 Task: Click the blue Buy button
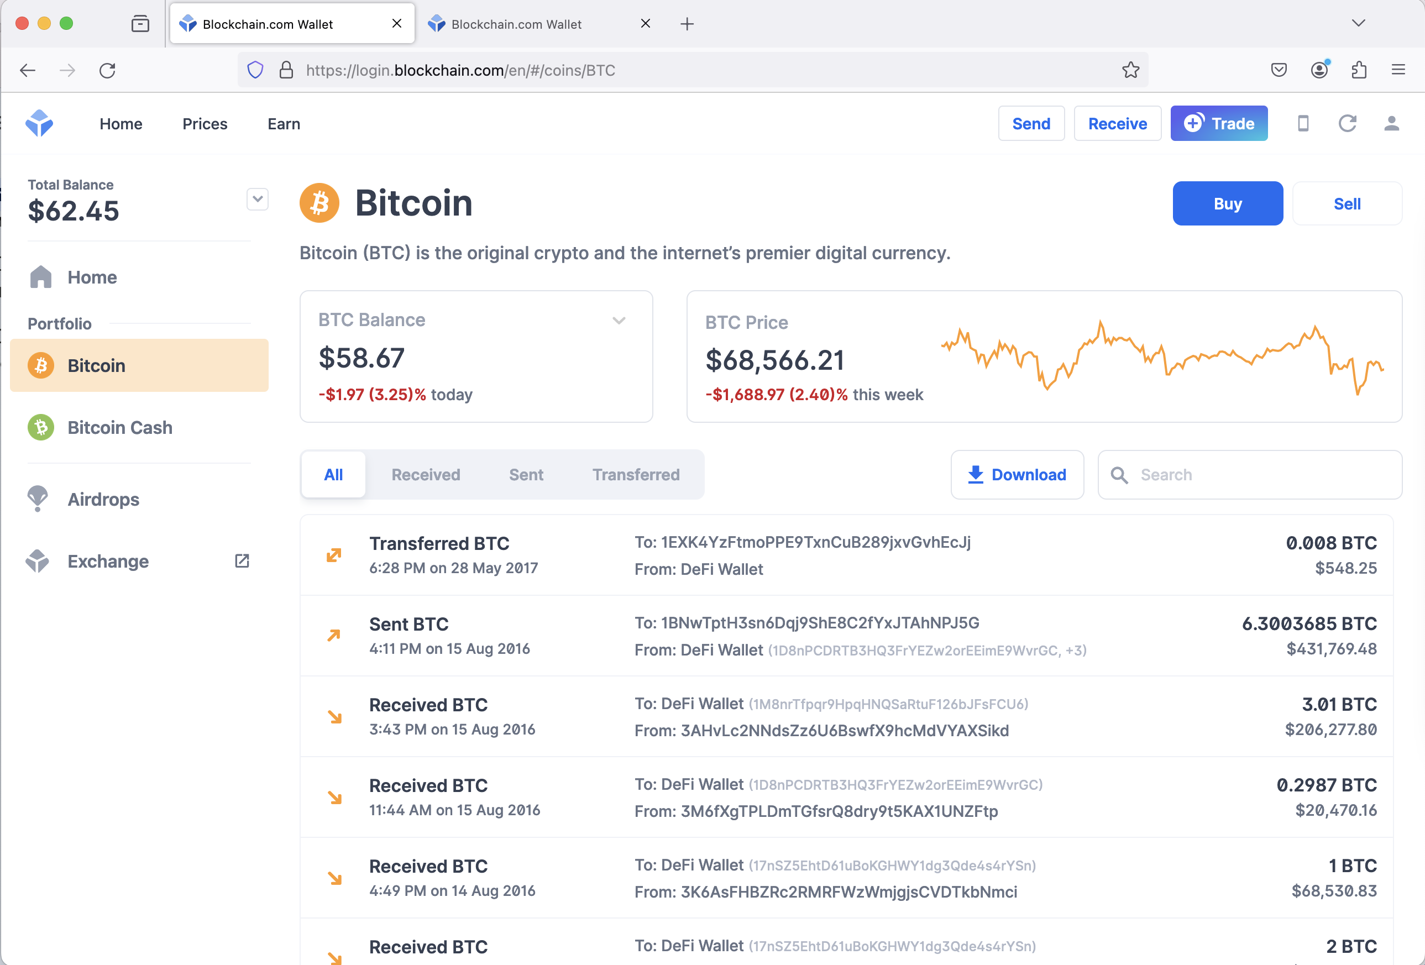click(x=1227, y=203)
